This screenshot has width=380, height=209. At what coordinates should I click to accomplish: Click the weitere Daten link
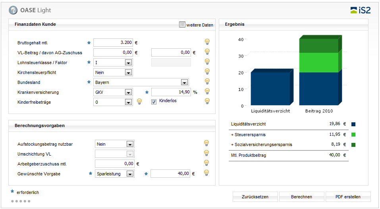[200, 25]
